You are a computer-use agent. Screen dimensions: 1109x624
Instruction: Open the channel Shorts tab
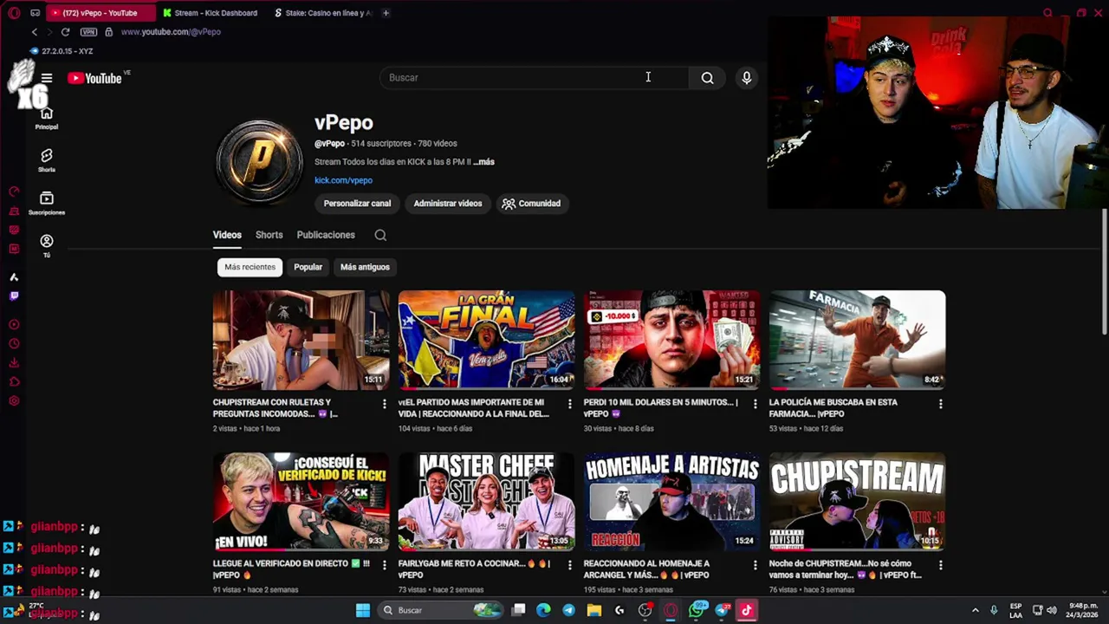point(269,235)
